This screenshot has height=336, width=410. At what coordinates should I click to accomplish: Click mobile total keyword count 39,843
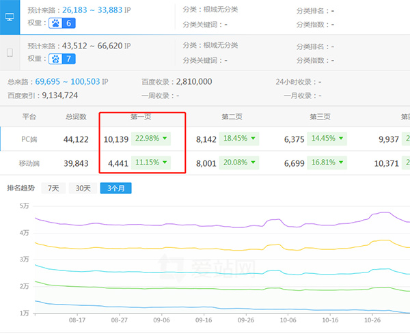76,163
